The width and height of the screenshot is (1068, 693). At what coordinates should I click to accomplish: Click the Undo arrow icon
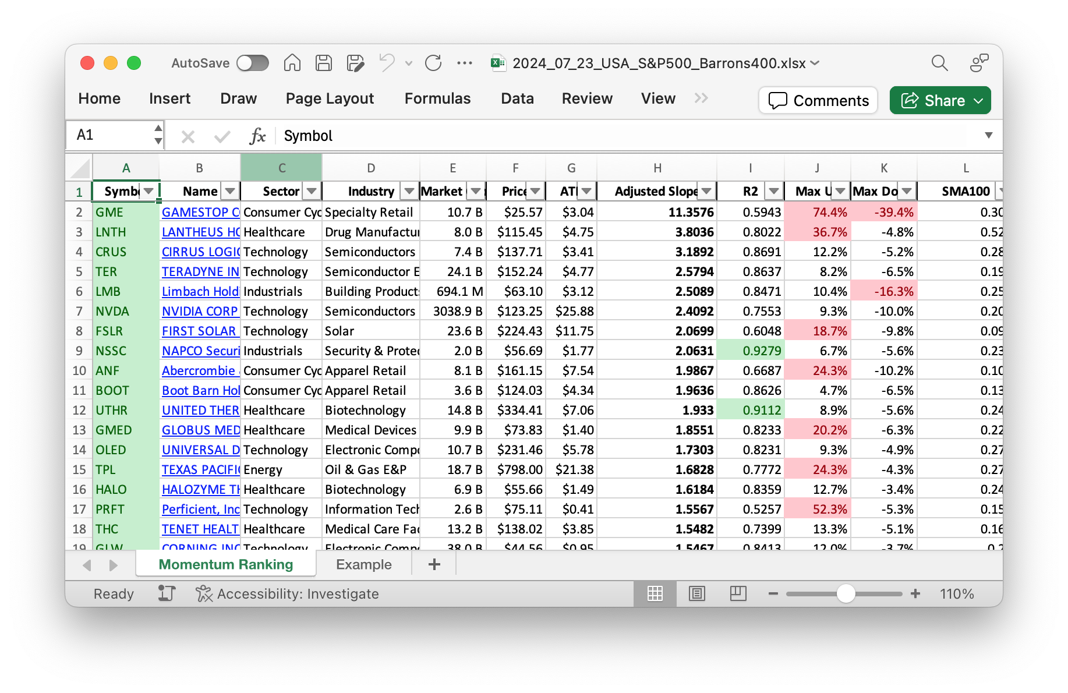(x=387, y=63)
